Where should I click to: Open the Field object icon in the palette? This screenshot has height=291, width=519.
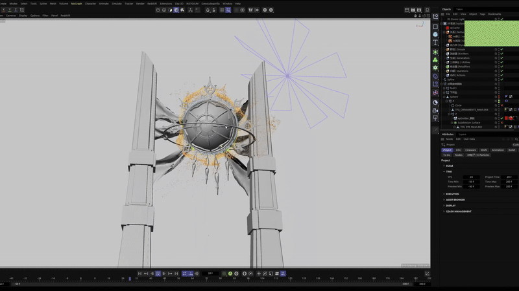[435, 84]
